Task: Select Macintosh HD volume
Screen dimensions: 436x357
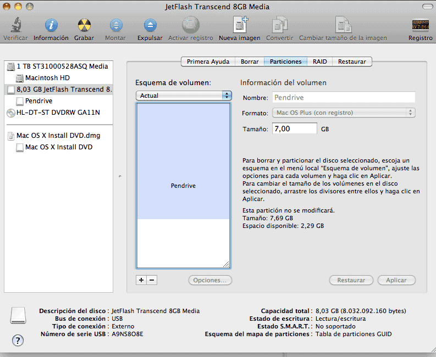Action: click(58, 78)
